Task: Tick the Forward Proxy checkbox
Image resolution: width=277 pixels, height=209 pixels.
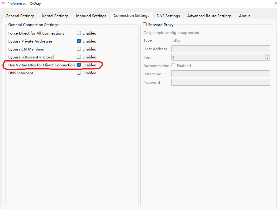Action: tap(145, 24)
